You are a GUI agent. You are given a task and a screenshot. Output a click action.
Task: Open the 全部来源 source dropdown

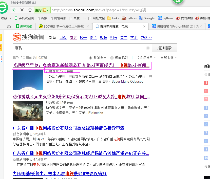pos(168,58)
